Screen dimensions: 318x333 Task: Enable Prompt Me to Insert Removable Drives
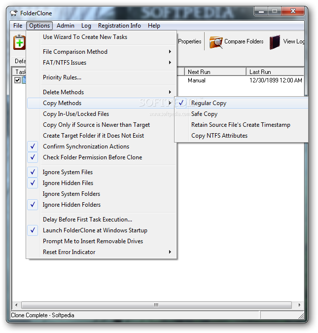pos(102,241)
